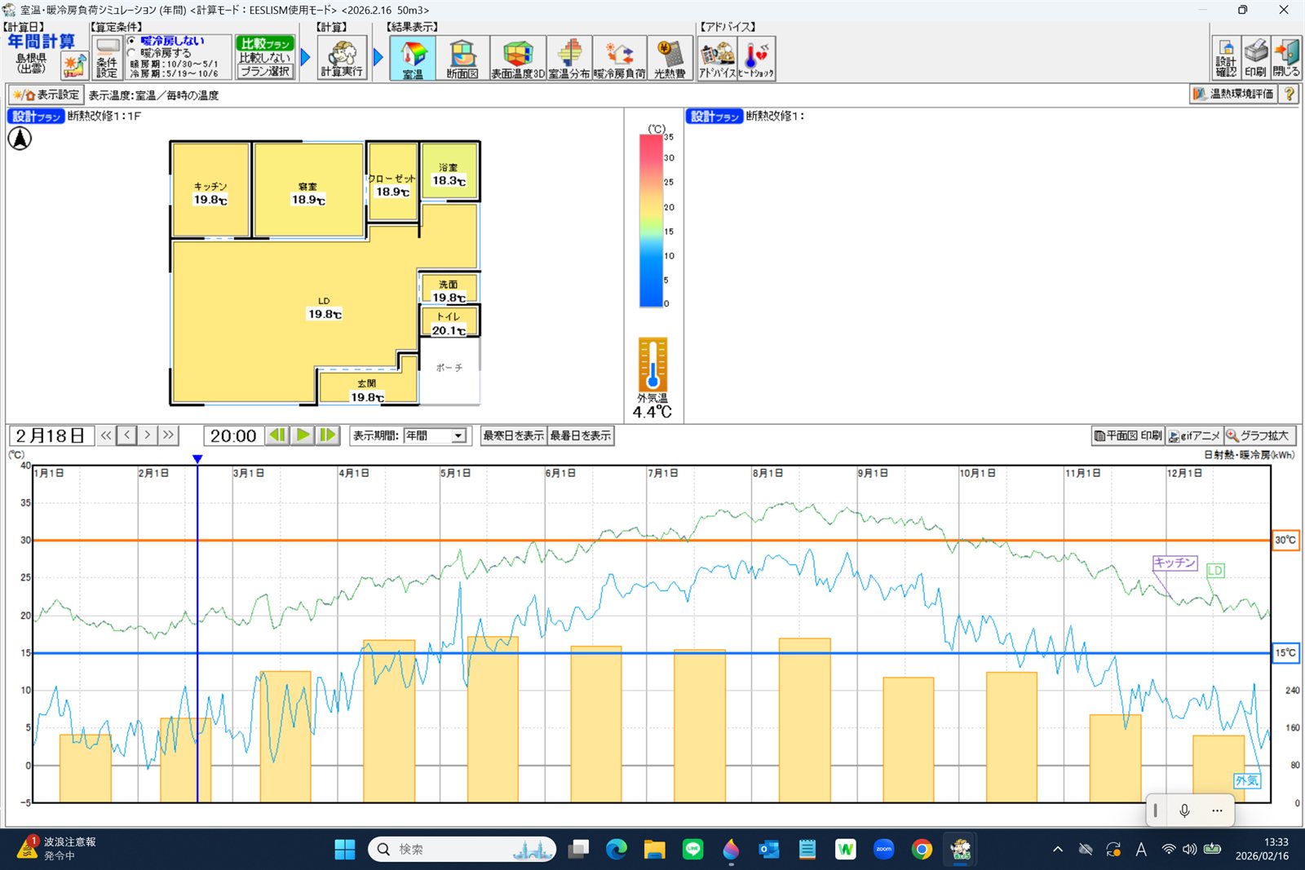Run the calculation with 計算実行
This screenshot has height=870, width=1305.
pyautogui.click(x=342, y=58)
